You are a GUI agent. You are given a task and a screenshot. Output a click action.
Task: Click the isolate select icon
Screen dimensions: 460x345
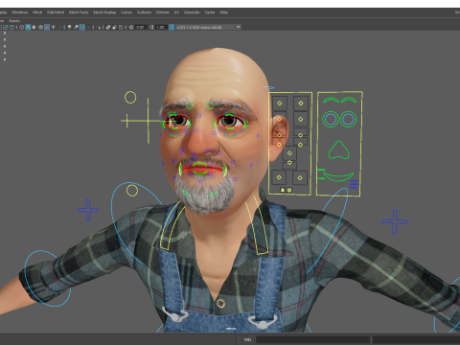click(x=98, y=27)
